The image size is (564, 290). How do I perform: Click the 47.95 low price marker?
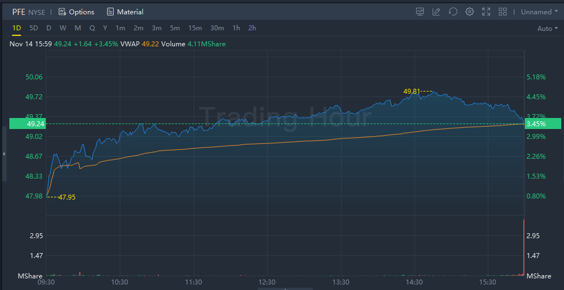point(66,197)
